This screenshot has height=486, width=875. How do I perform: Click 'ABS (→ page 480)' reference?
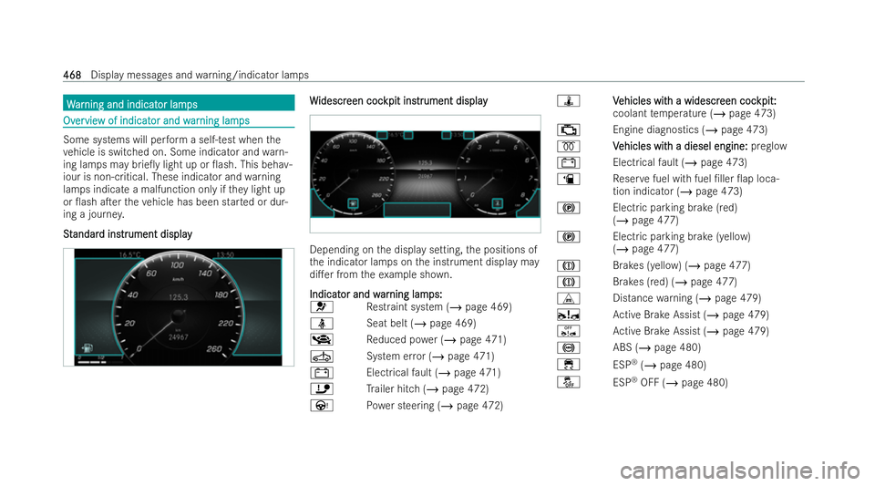(x=657, y=347)
